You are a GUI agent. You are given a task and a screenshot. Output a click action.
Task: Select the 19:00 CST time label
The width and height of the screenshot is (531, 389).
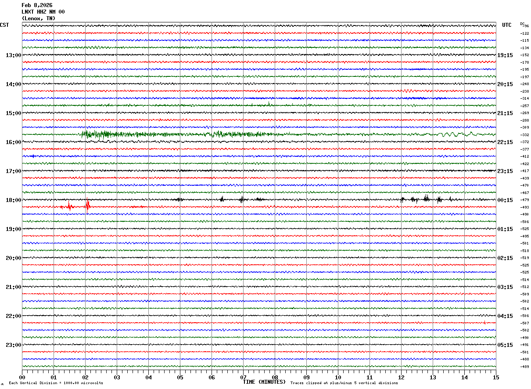click(x=13, y=229)
